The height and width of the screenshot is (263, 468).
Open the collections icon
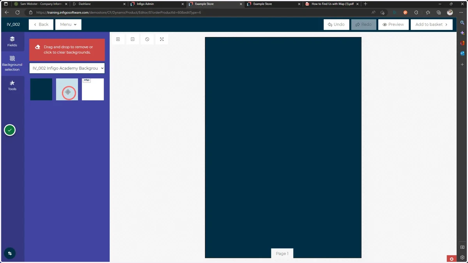(439, 12)
